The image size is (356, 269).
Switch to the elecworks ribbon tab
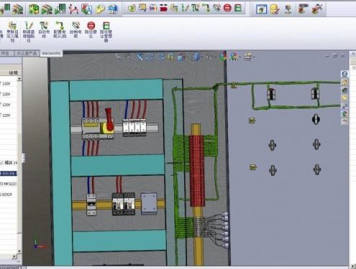tap(51, 53)
